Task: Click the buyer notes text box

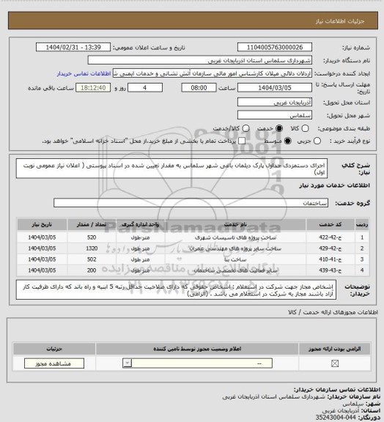Action: pyautogui.click(x=176, y=290)
